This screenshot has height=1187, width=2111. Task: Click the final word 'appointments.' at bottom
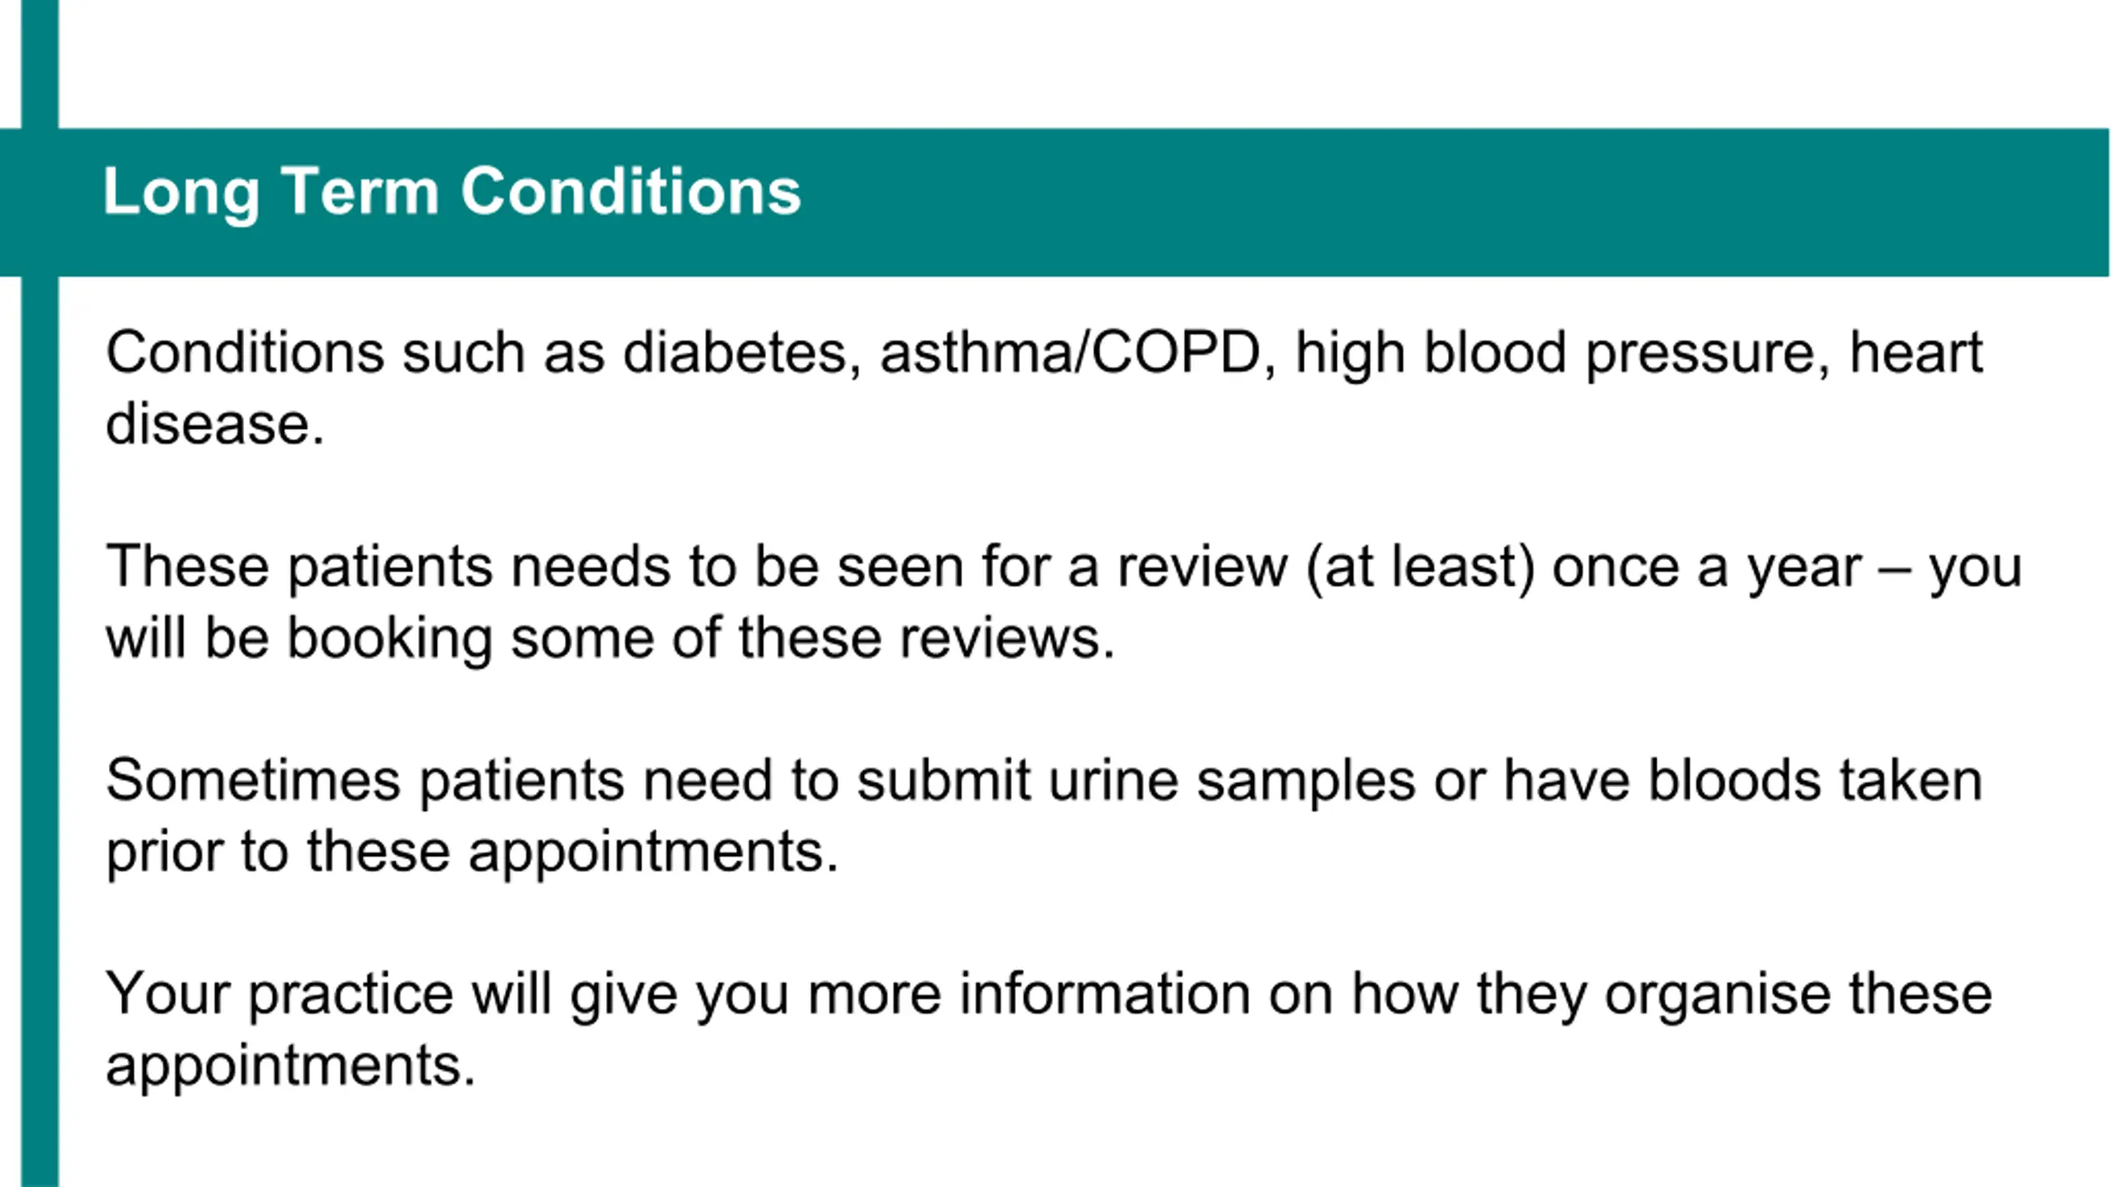[x=291, y=1067]
